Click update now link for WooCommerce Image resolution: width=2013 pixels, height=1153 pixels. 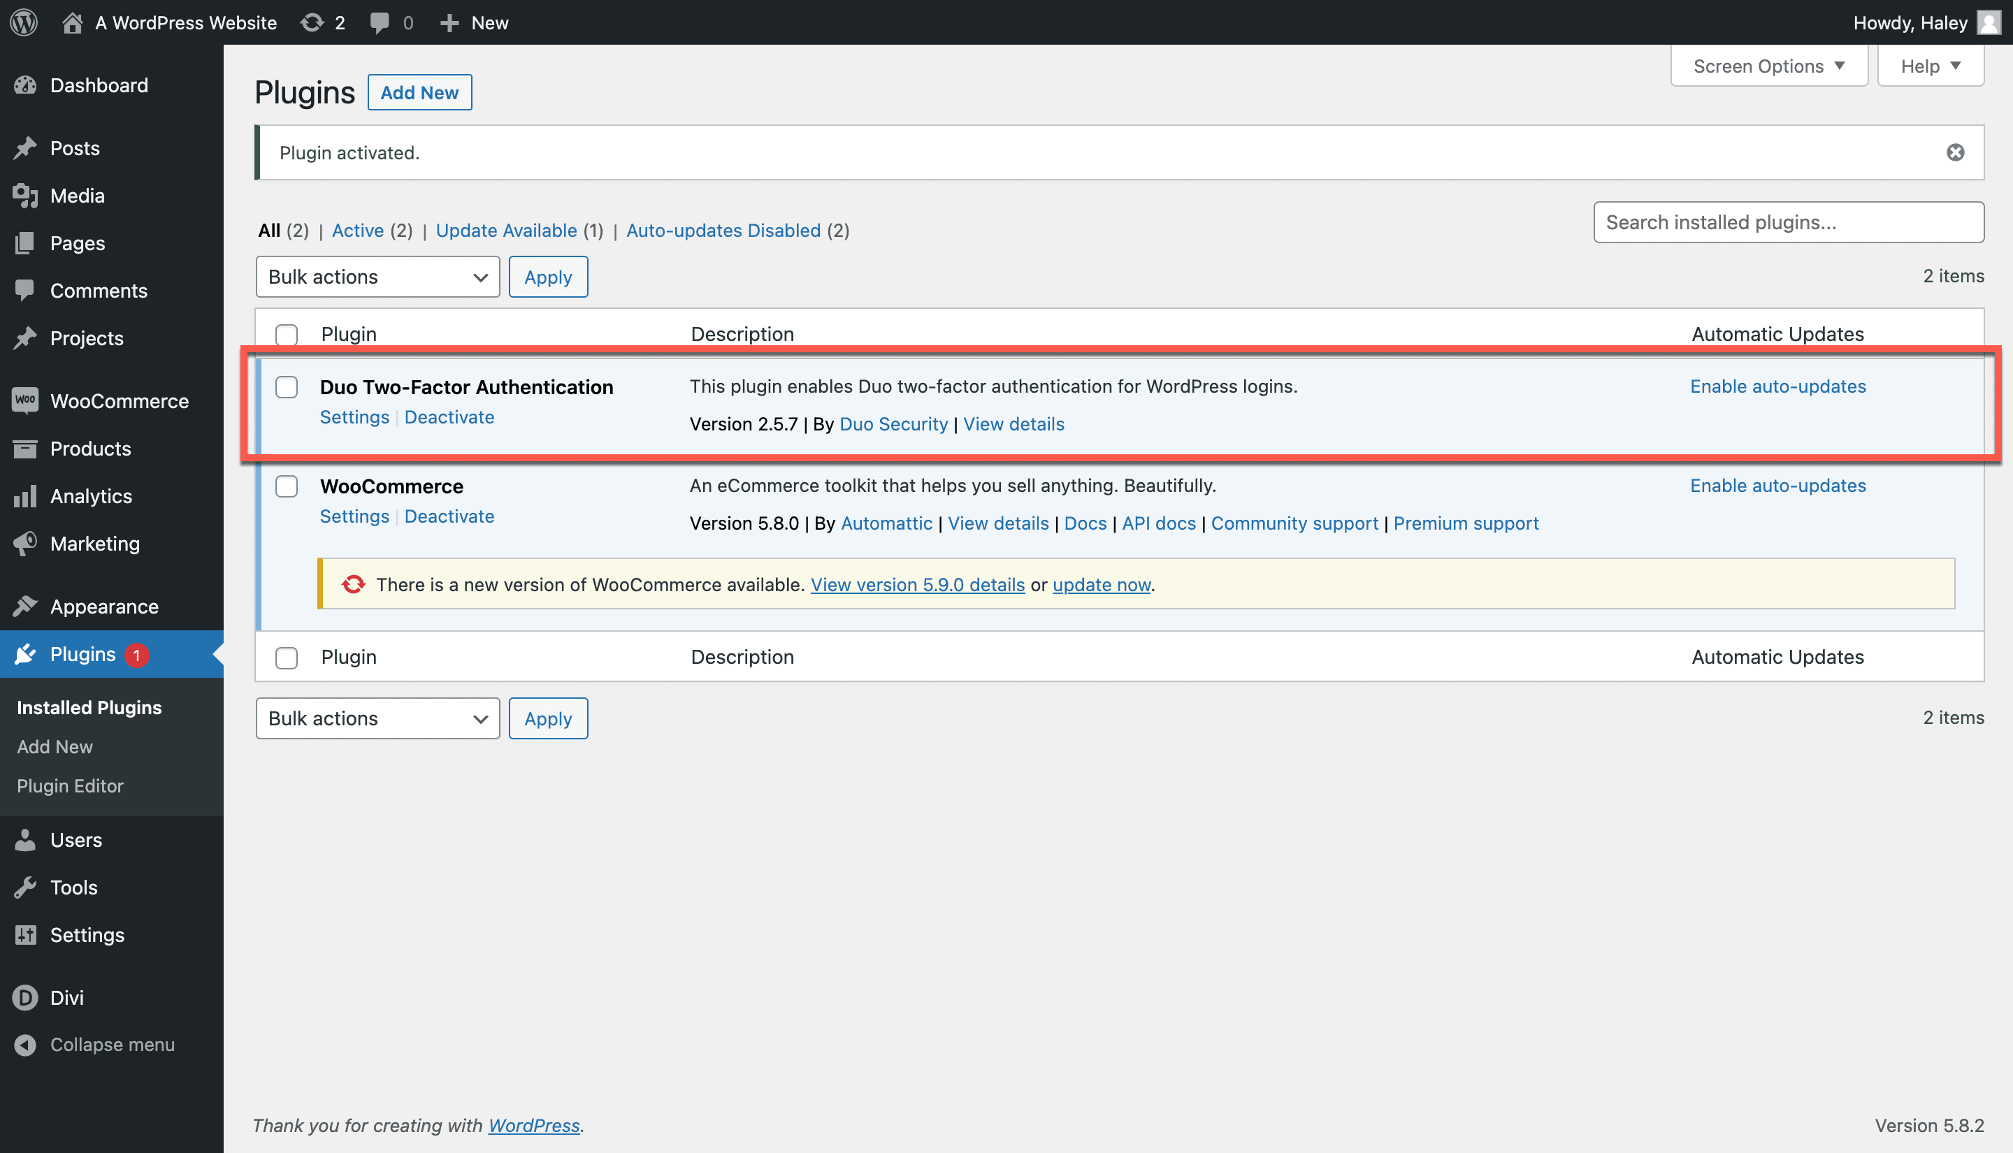(1101, 584)
